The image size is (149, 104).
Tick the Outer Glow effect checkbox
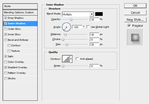[x=6, y=29]
